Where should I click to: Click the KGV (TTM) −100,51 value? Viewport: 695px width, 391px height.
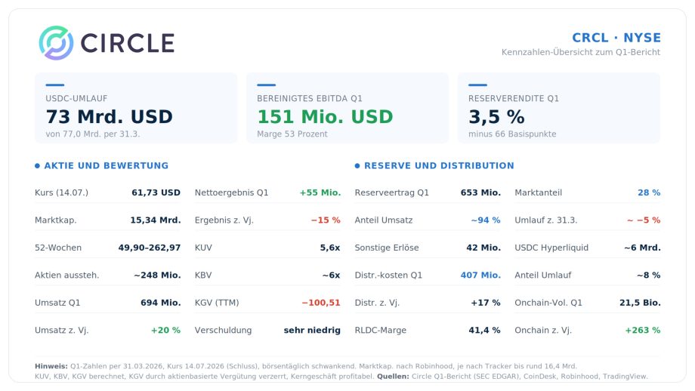(x=321, y=303)
